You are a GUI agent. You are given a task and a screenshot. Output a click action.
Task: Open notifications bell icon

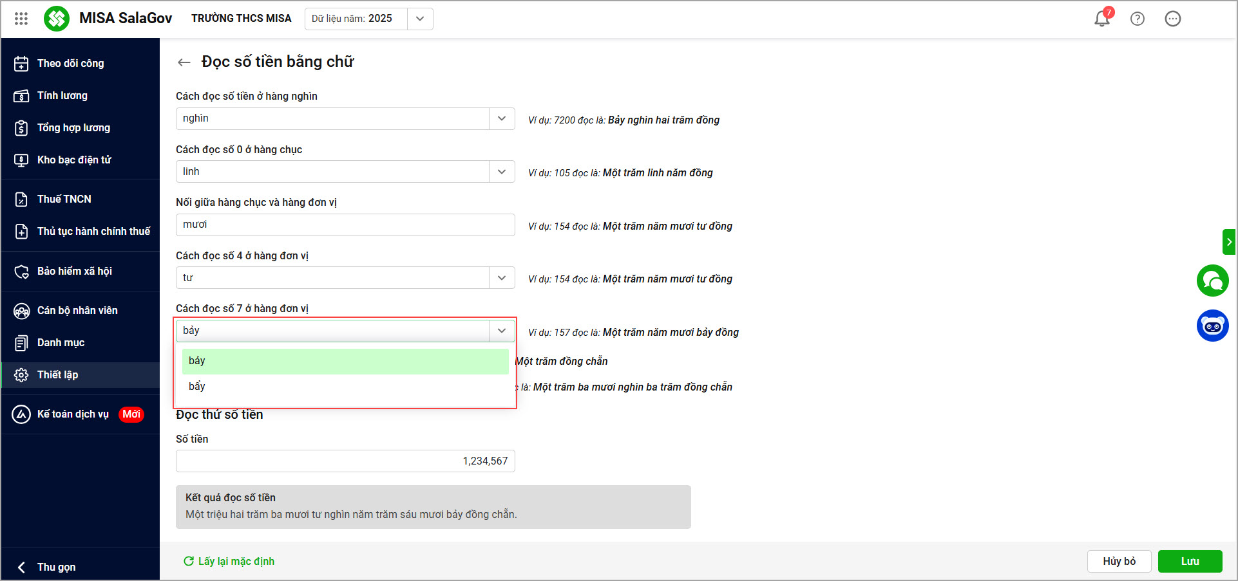(1102, 19)
